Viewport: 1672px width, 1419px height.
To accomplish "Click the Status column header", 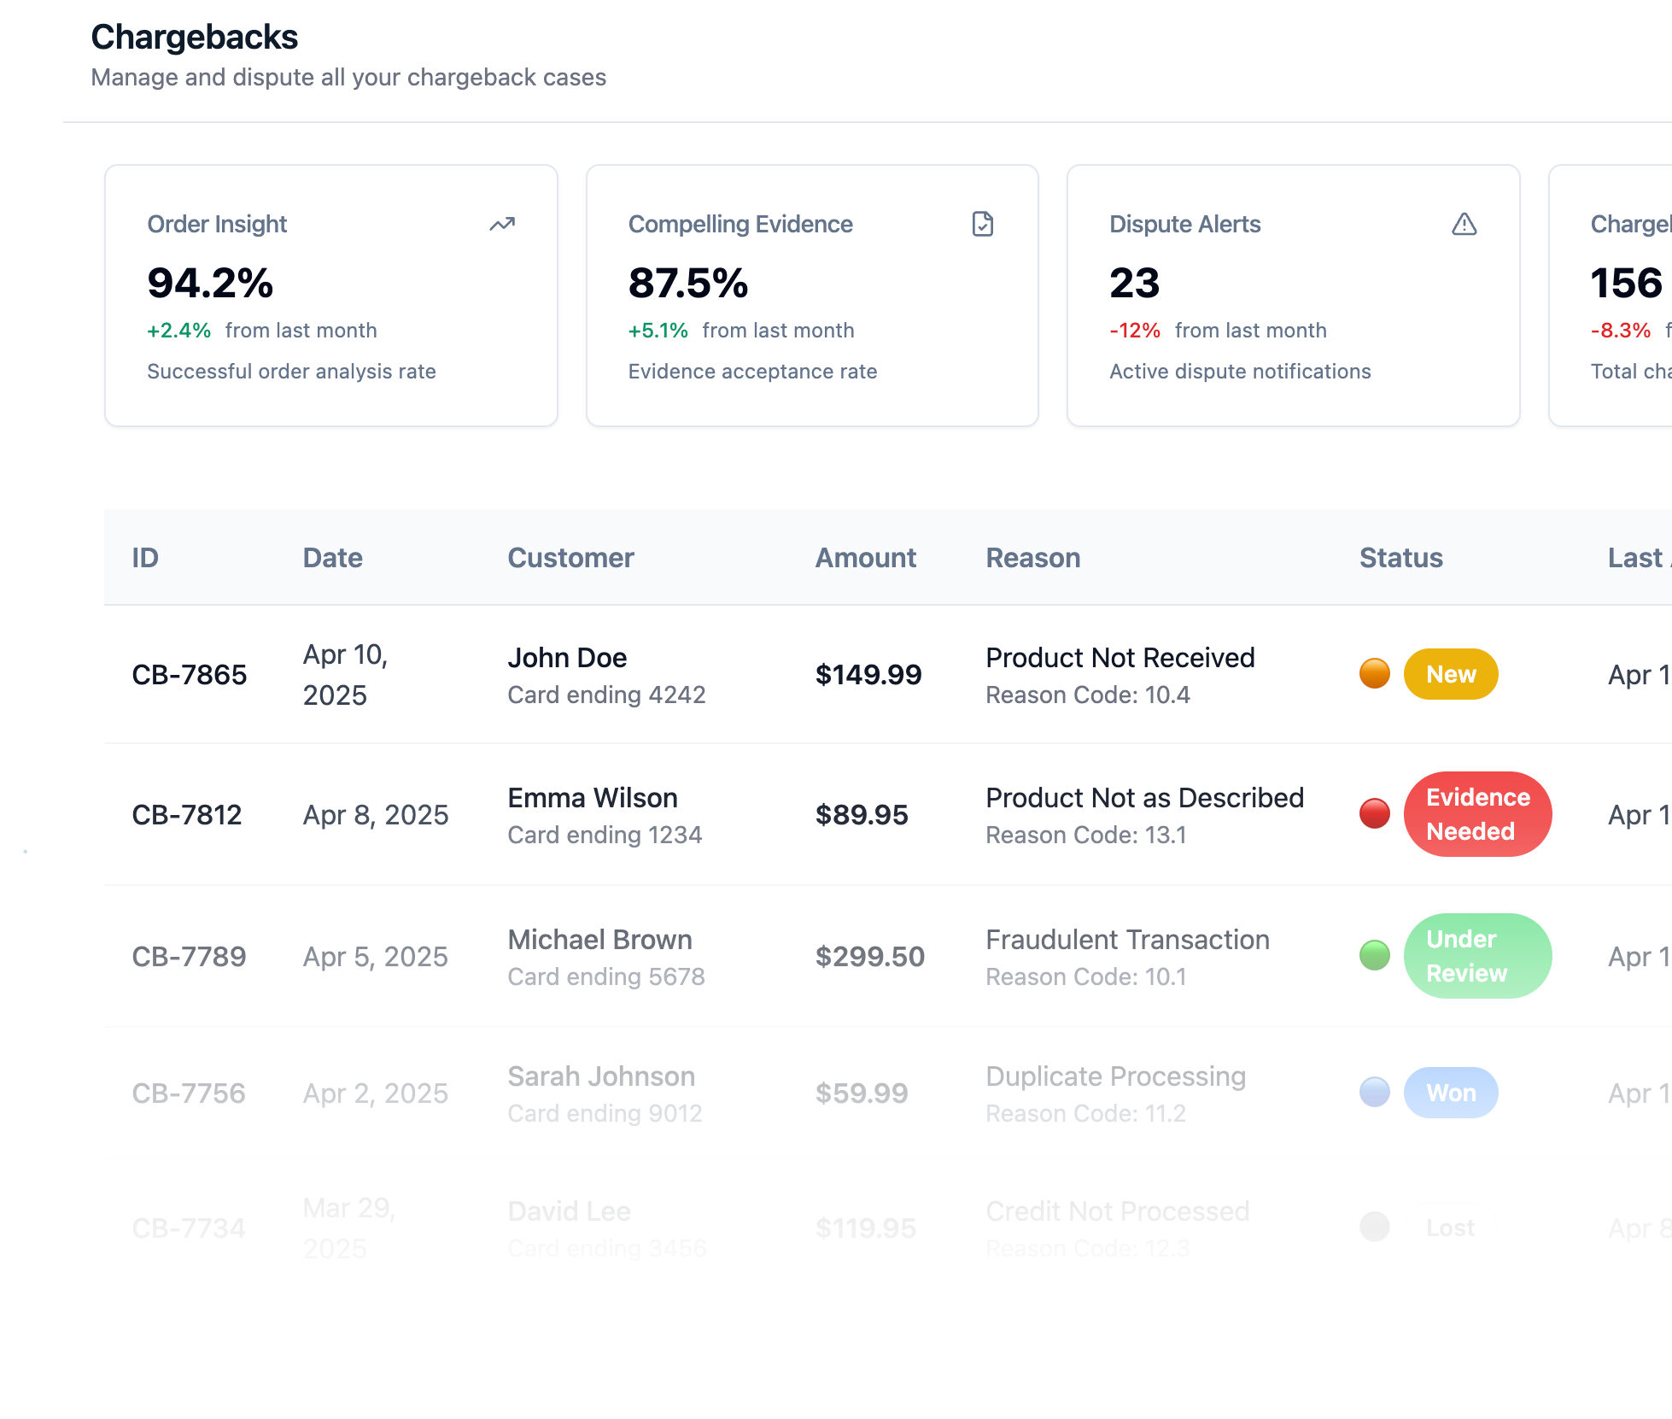I will [x=1400, y=558].
